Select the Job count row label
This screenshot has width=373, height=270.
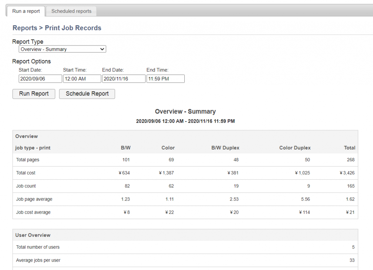point(26,186)
